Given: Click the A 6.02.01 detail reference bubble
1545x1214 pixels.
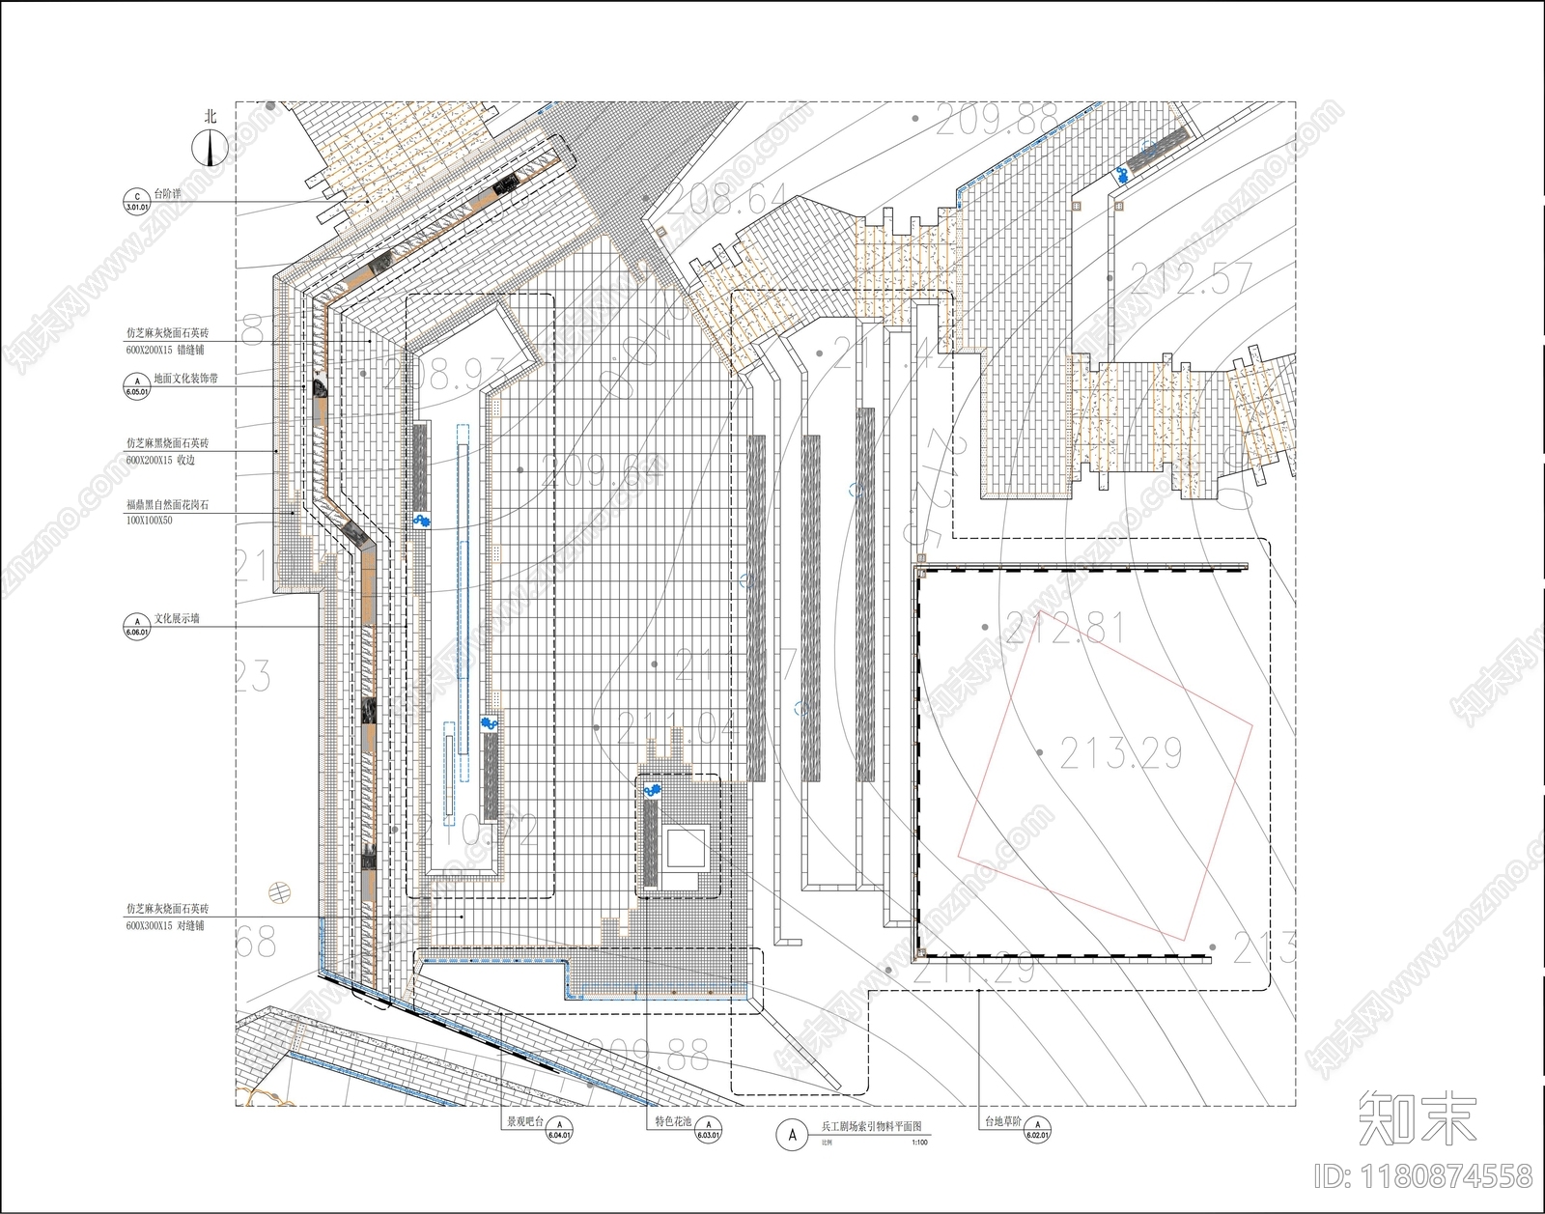Looking at the screenshot, I should coord(1037,1130).
